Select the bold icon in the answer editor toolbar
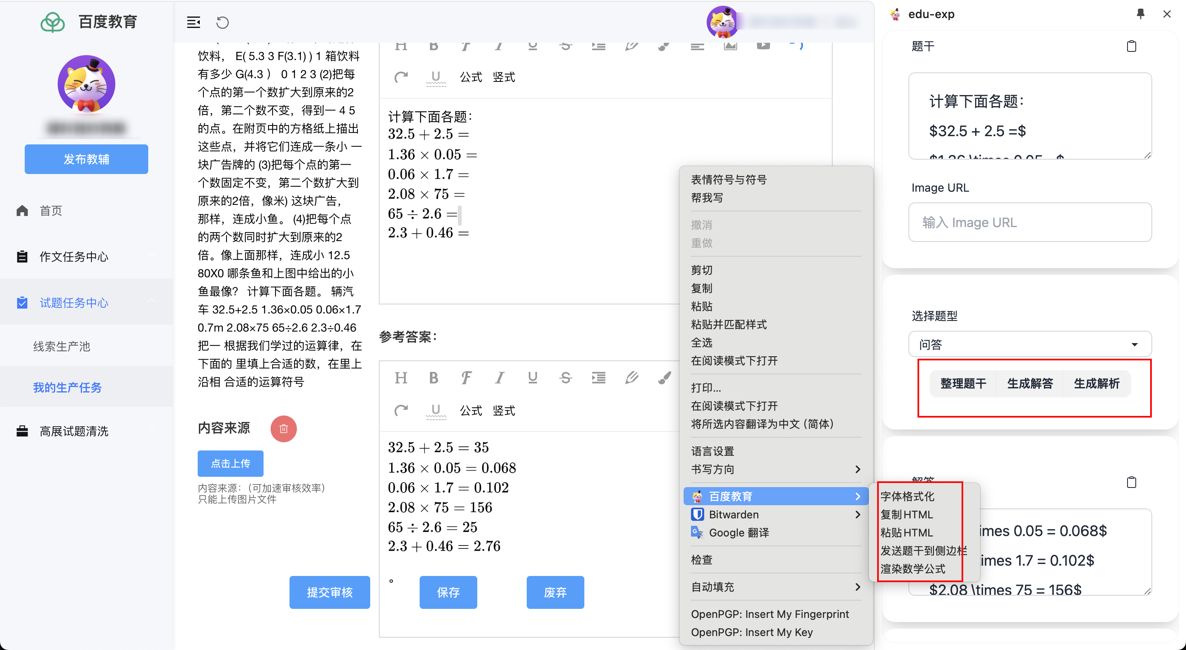This screenshot has width=1186, height=650. tap(433, 378)
